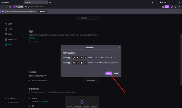
Task: Click the third emoji of the first bridge
Action: pyautogui.click(x=82, y=58)
